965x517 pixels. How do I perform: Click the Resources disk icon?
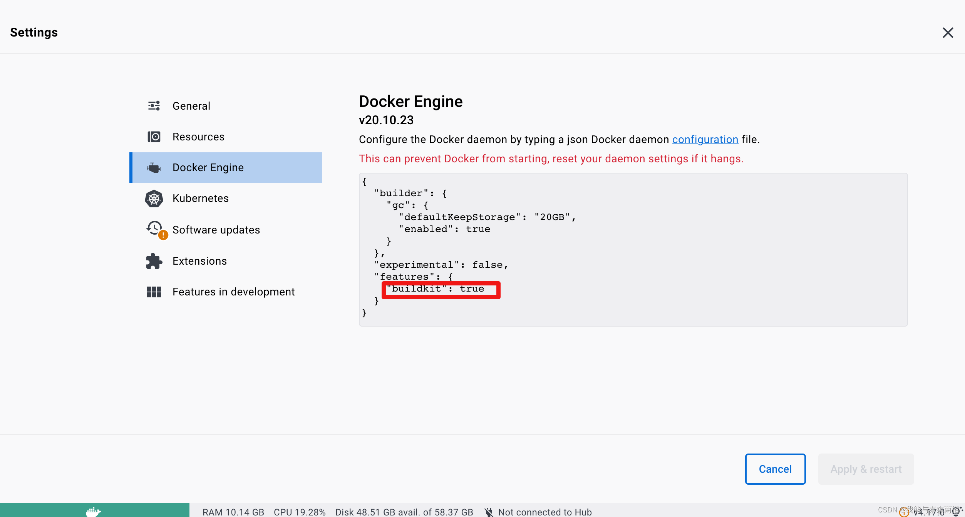click(154, 137)
